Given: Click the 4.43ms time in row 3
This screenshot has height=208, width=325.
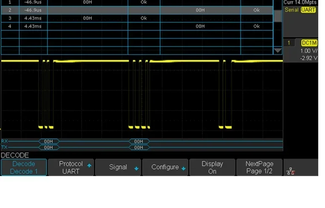Looking at the screenshot, I should pyautogui.click(x=33, y=18).
